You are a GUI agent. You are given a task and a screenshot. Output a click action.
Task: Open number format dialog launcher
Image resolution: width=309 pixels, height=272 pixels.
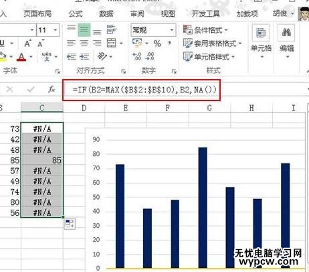(x=174, y=71)
